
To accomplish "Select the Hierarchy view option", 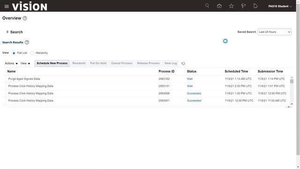I will click(32, 53).
